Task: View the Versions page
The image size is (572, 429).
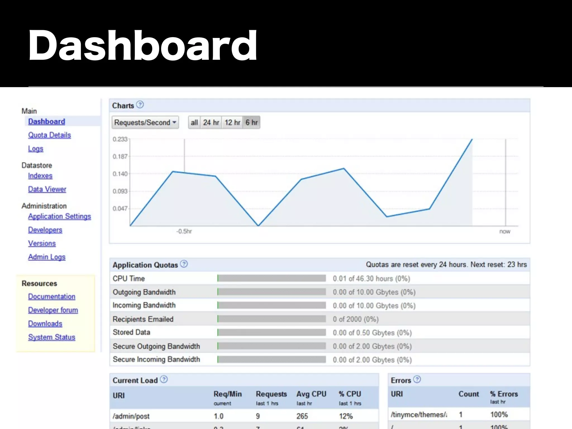Action: click(x=42, y=244)
